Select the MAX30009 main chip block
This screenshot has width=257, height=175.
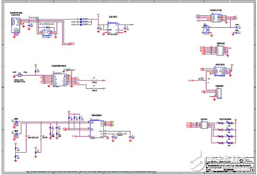coord(97,129)
